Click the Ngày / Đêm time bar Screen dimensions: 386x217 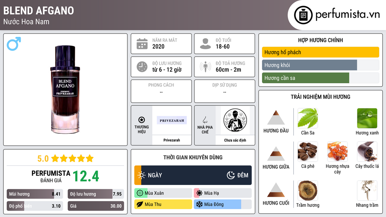[x=193, y=175]
